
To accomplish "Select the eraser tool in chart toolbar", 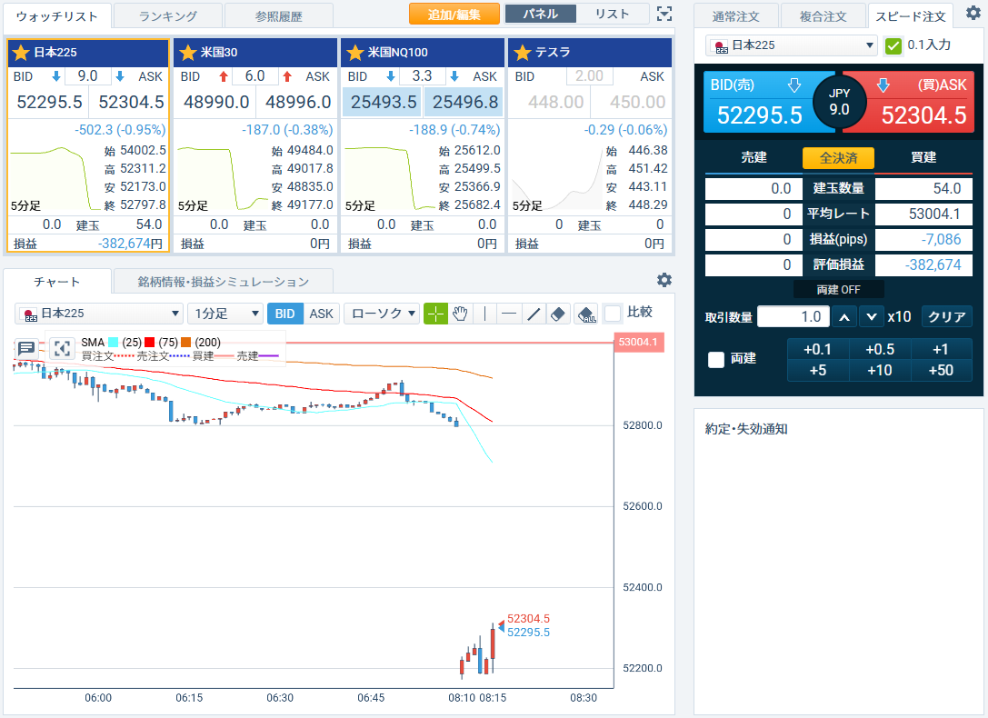I will [x=559, y=314].
